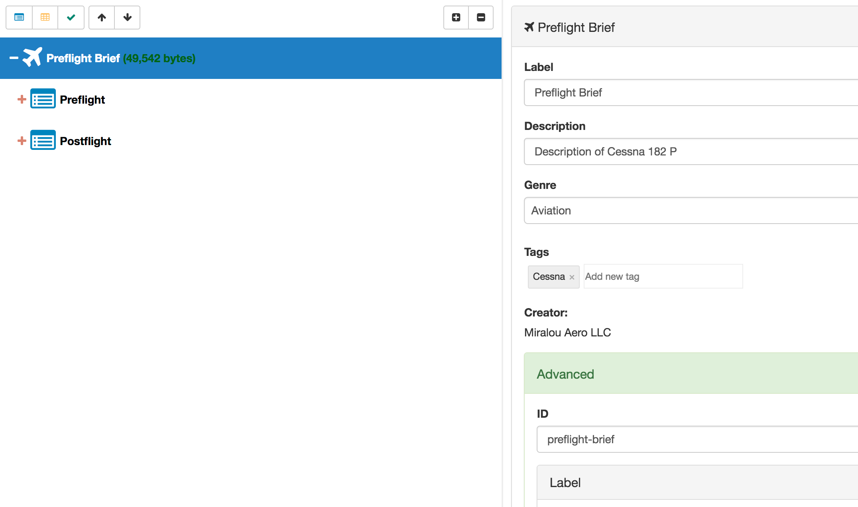
Task: Select the Preflight Brief root row
Action: (251, 58)
